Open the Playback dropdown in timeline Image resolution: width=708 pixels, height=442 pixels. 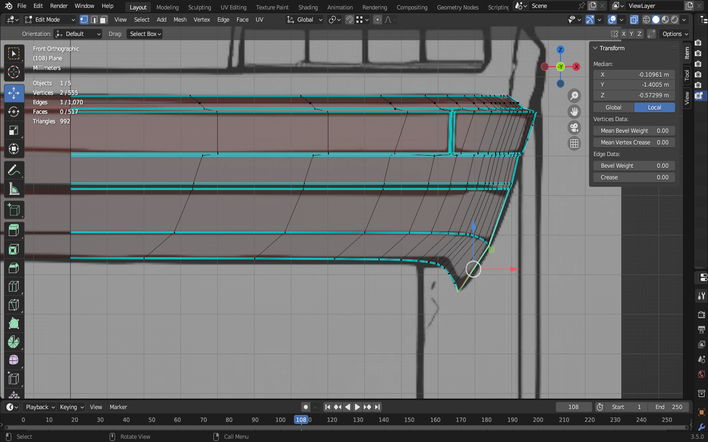pyautogui.click(x=40, y=407)
